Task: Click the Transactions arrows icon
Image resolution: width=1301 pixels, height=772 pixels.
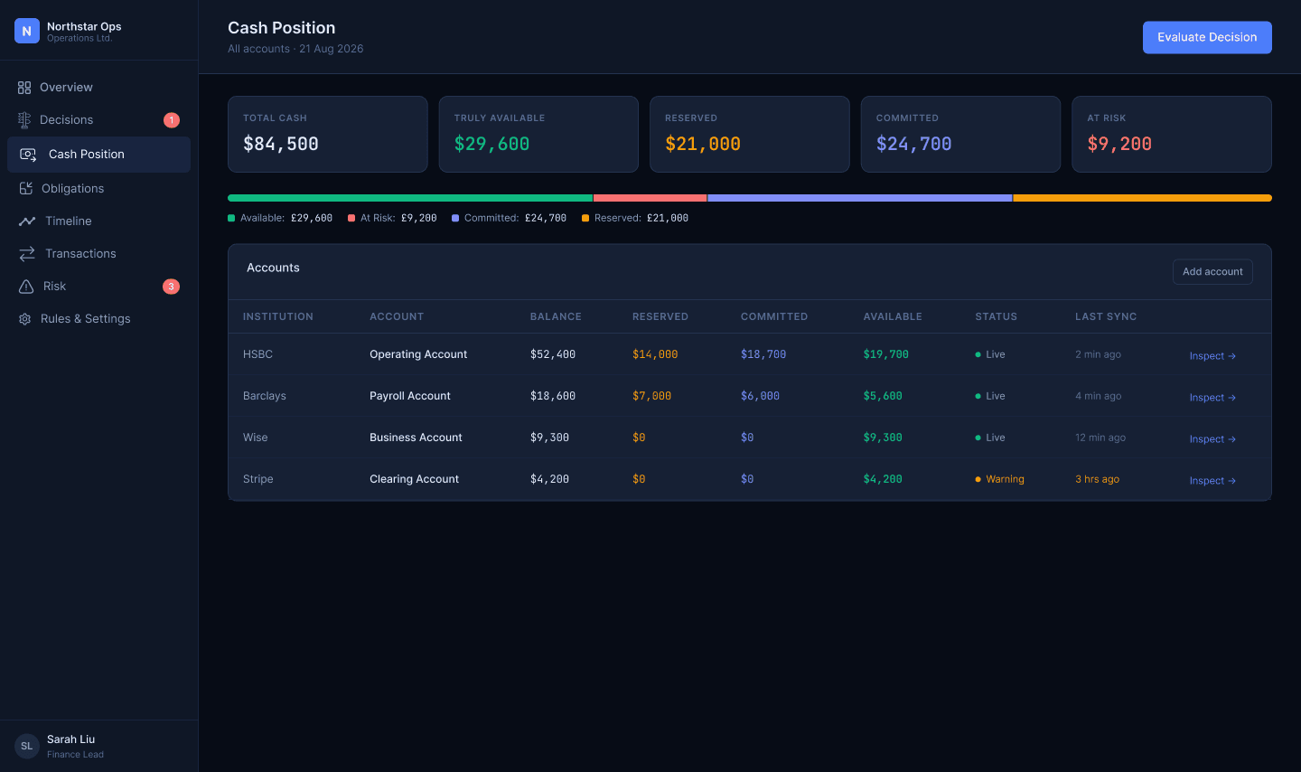Action: pos(27,254)
